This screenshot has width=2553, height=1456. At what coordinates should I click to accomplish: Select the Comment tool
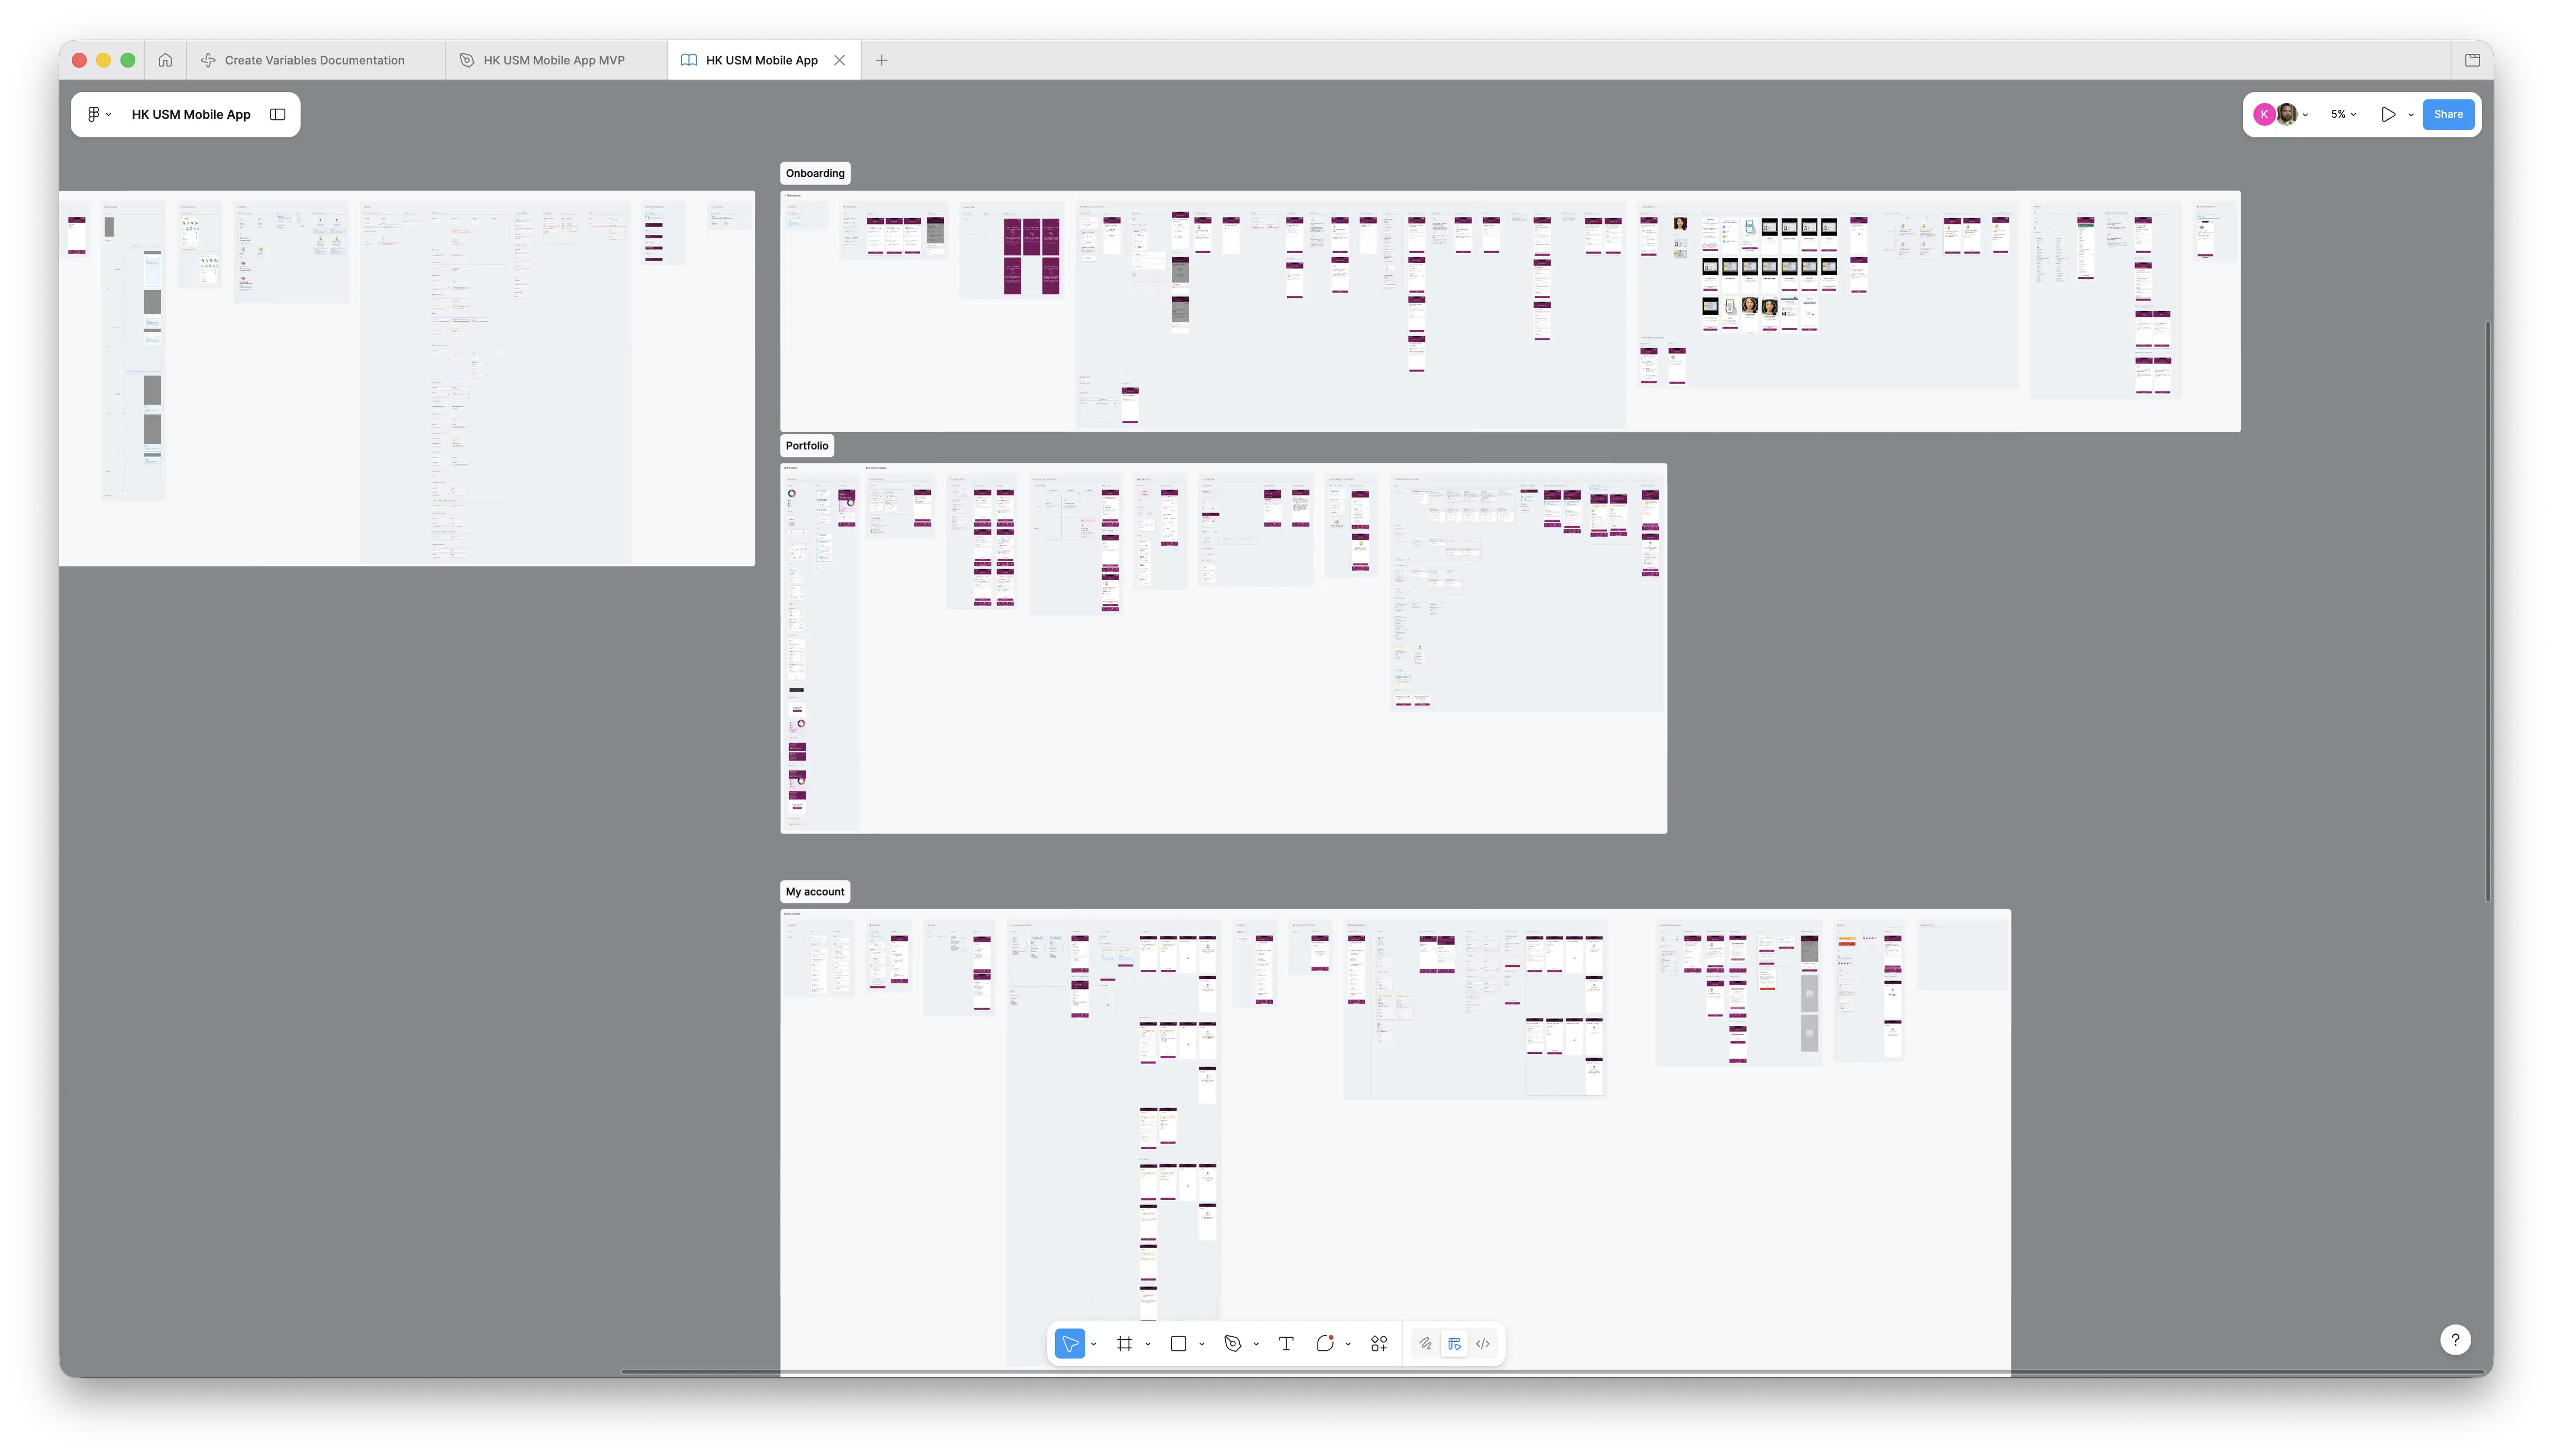pos(1325,1344)
